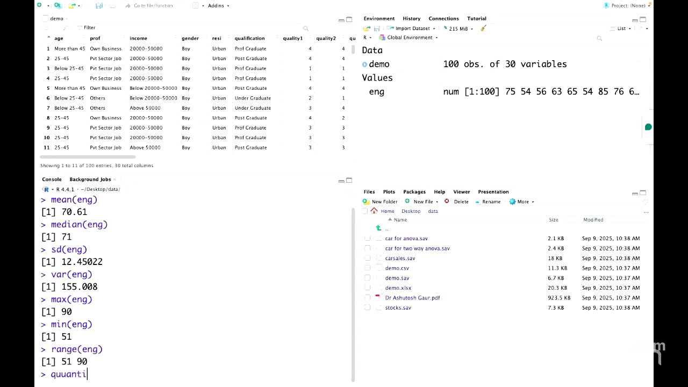Open the Project: (None) dropdown
The image size is (688, 387).
pos(628,5)
